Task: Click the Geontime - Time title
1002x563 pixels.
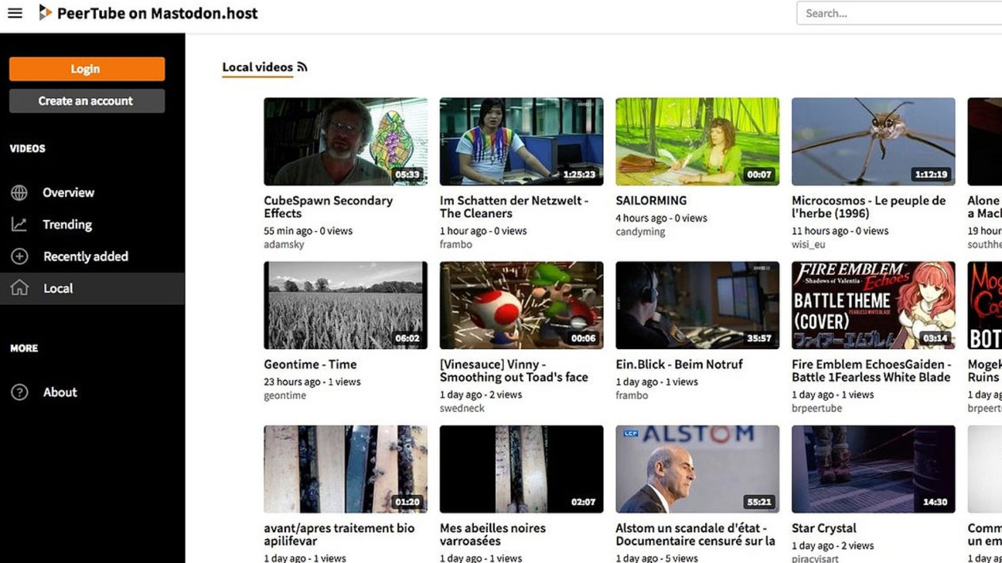Action: [x=311, y=364]
